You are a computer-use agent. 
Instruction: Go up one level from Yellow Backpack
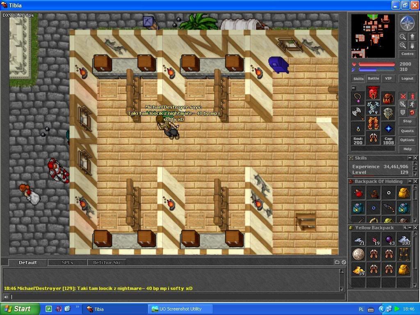405,228
